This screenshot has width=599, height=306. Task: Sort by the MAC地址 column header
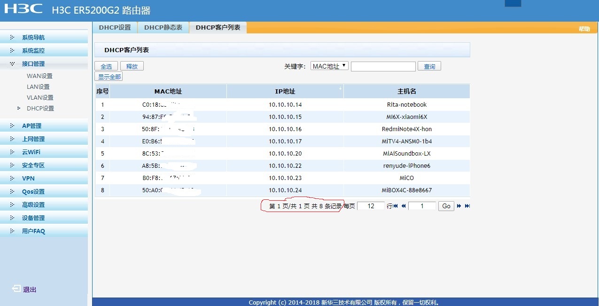(x=168, y=91)
